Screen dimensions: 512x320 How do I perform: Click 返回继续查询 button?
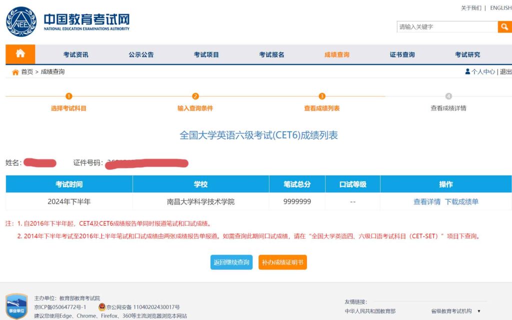tap(231, 262)
